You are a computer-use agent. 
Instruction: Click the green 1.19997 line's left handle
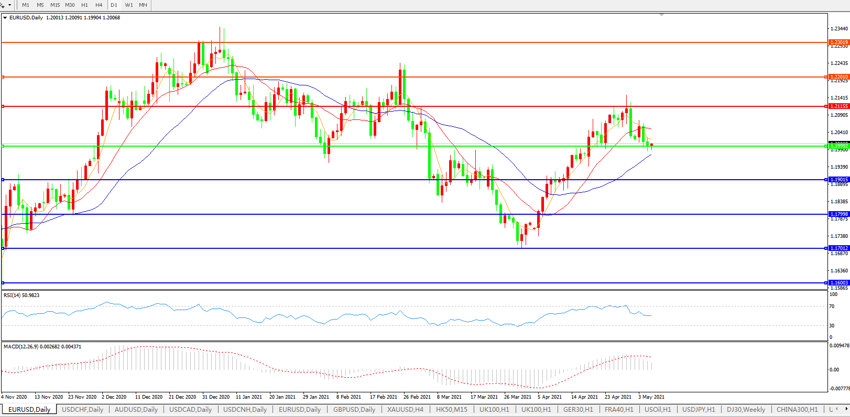coord(3,146)
